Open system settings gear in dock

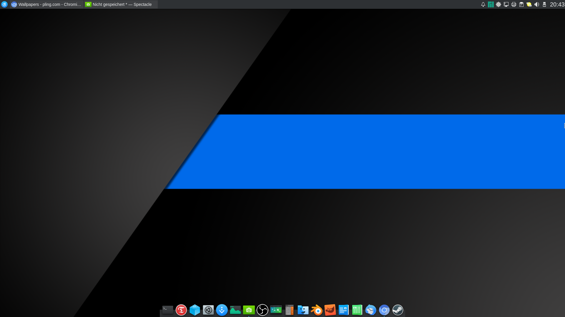pyautogui.click(x=208, y=310)
